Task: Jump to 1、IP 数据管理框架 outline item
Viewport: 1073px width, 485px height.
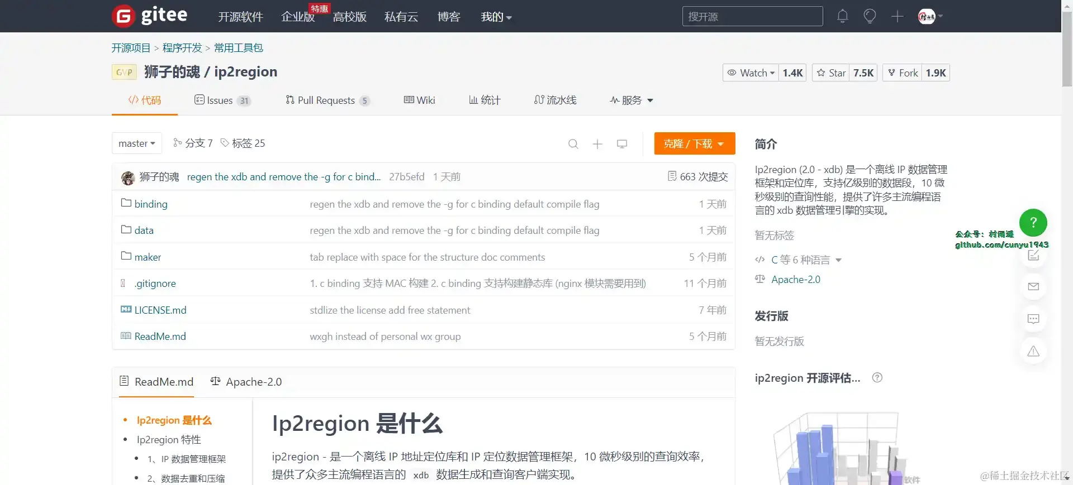Action: (187, 459)
